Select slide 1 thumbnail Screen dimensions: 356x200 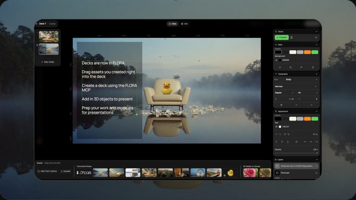point(49,37)
